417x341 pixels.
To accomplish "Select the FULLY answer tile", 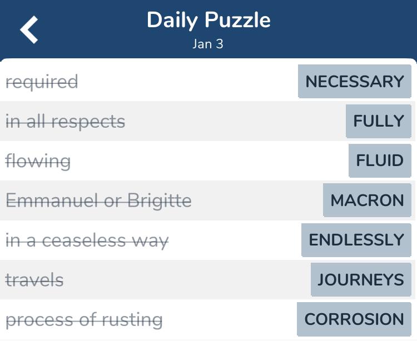I will pos(379,121).
